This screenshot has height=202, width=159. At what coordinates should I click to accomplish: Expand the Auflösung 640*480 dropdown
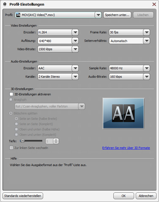(x=75, y=41)
